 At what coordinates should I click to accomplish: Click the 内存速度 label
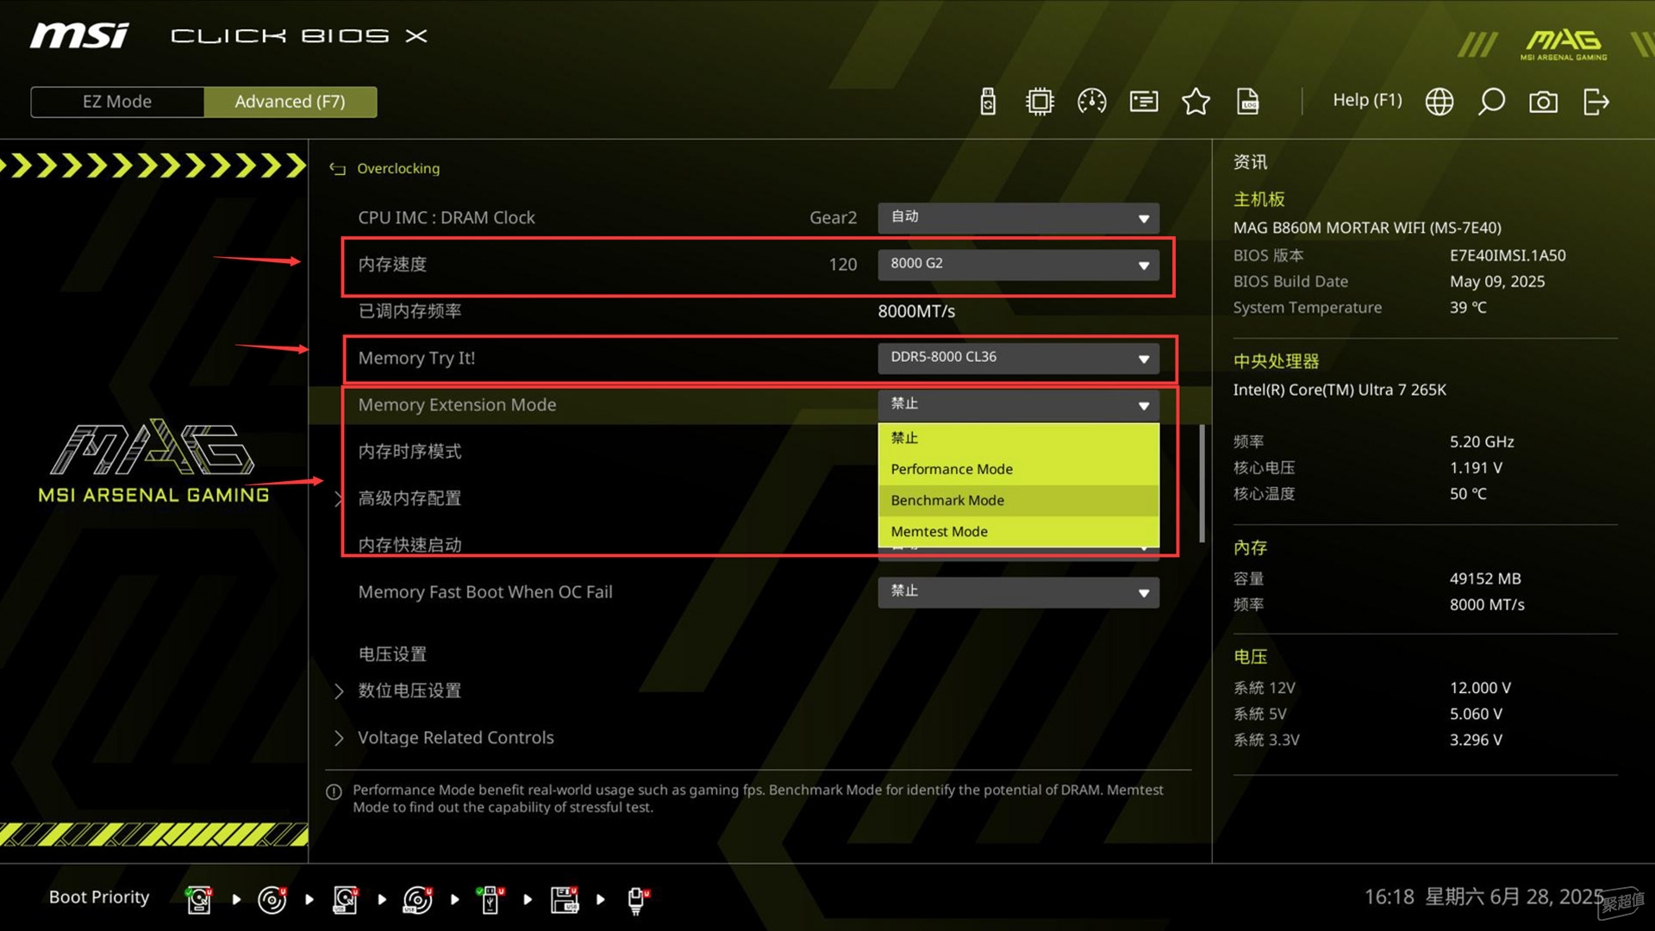(x=392, y=265)
